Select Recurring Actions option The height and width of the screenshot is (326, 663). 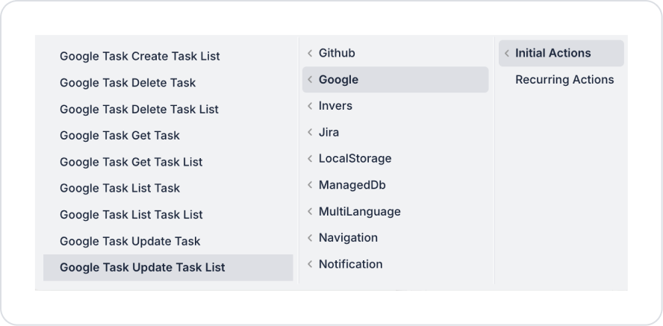(x=564, y=80)
